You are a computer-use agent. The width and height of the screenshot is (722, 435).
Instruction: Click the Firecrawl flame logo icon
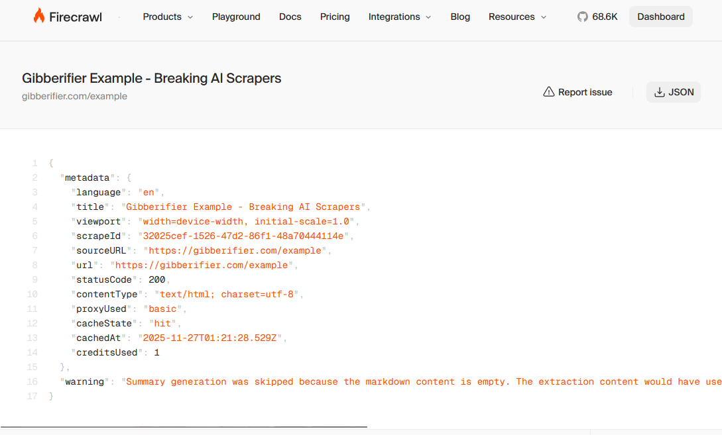[x=39, y=17]
